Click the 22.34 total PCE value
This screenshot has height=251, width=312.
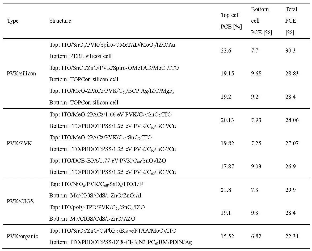pyautogui.click(x=292, y=236)
